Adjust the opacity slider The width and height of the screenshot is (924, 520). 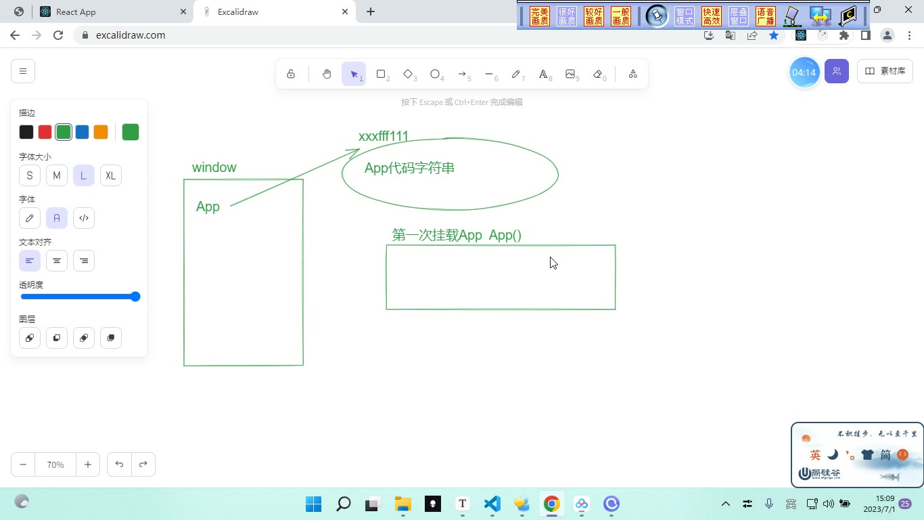pyautogui.click(x=80, y=297)
